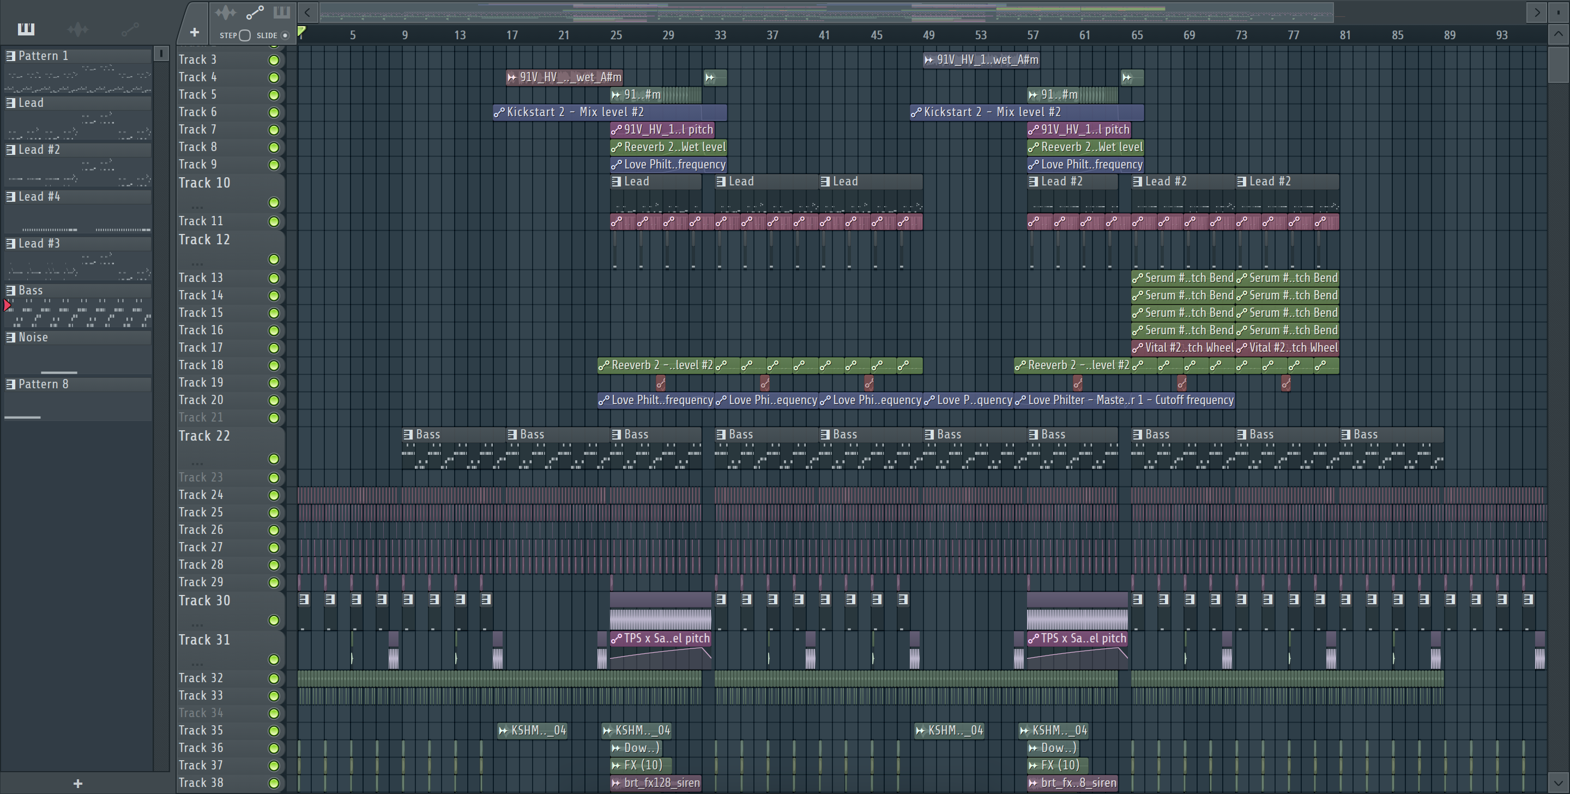Open menu of first Serum Pitch Bend clip on Track 13

1137,278
